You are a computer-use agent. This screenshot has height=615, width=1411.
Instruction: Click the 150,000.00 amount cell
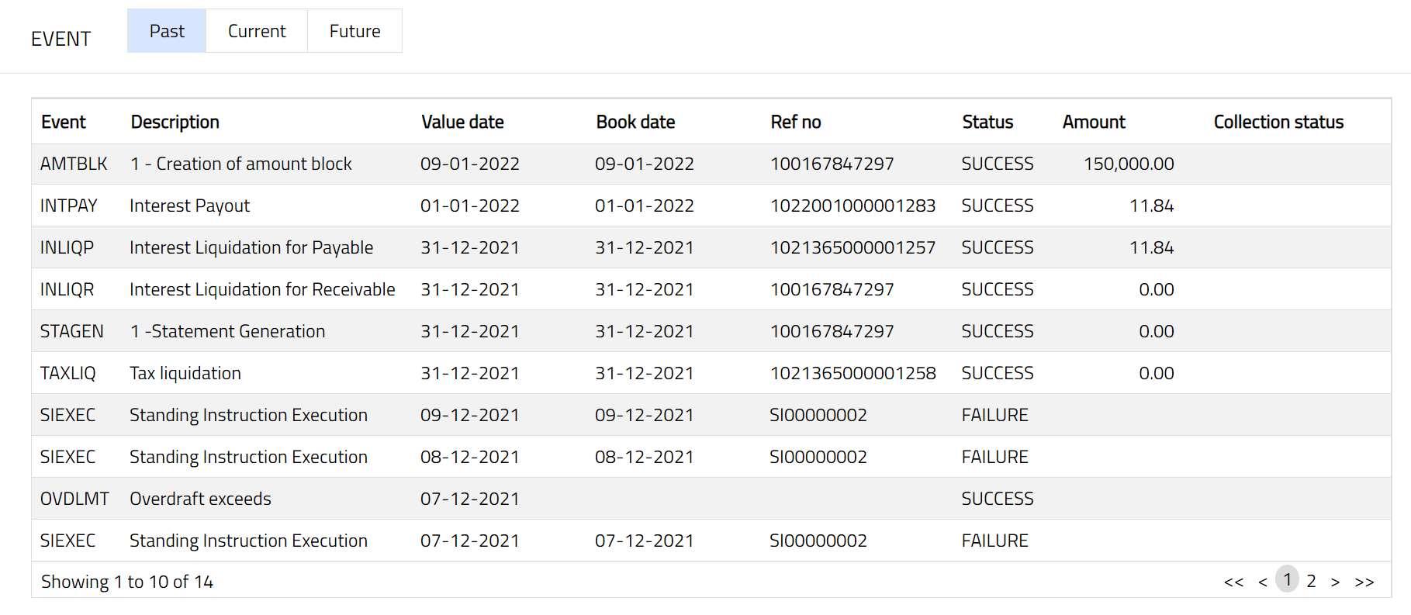pos(1129,164)
